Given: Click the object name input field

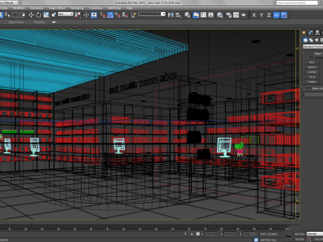Looking at the screenshot, I should [314, 94].
